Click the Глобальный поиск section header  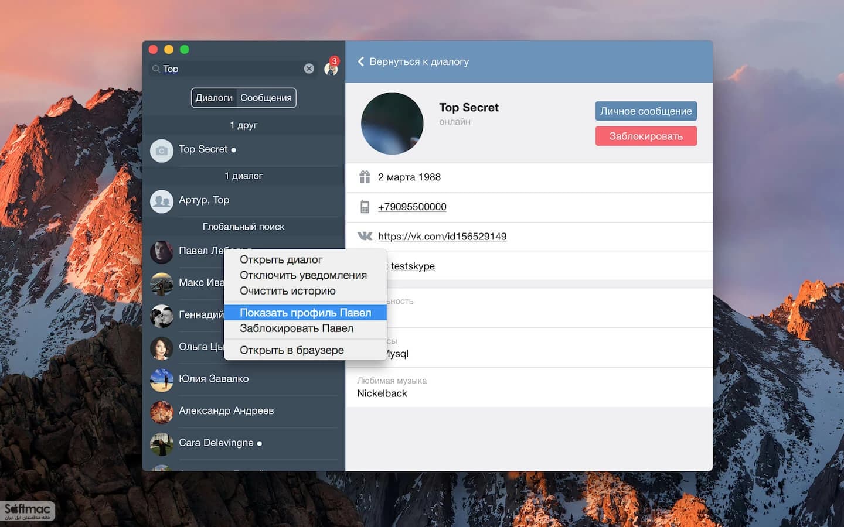[x=243, y=227]
